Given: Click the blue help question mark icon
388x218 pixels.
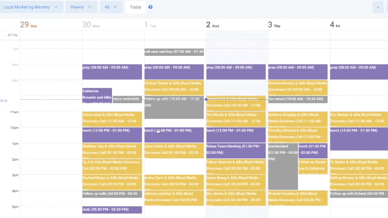Looking at the screenshot, I should (150, 7).
